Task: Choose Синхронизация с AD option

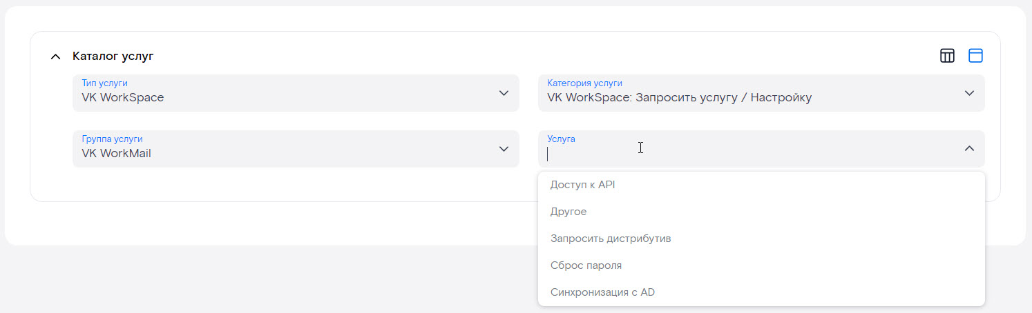Action: click(602, 292)
